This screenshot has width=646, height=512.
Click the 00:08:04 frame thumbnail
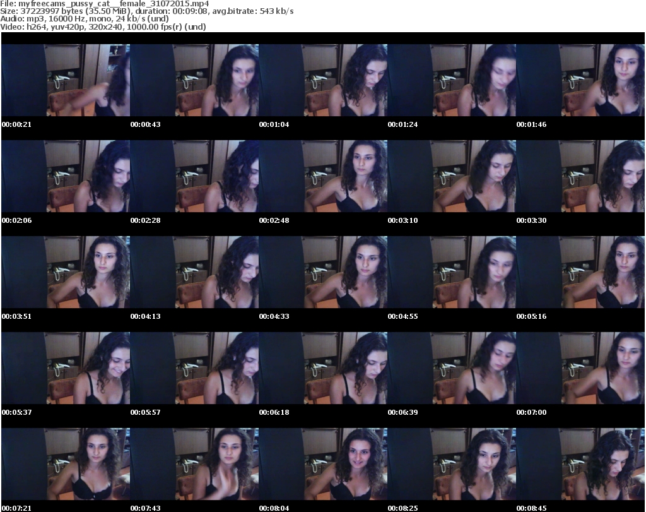(323, 464)
